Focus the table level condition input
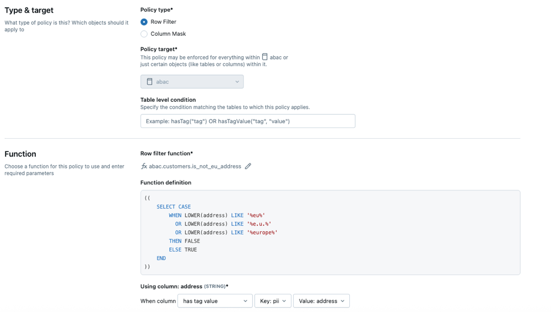 (247, 121)
